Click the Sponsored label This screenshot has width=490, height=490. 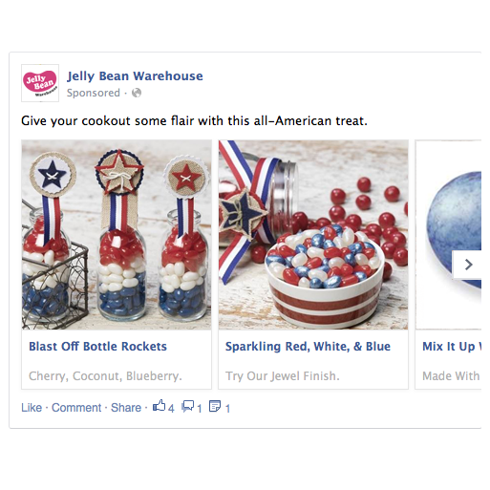(x=94, y=93)
